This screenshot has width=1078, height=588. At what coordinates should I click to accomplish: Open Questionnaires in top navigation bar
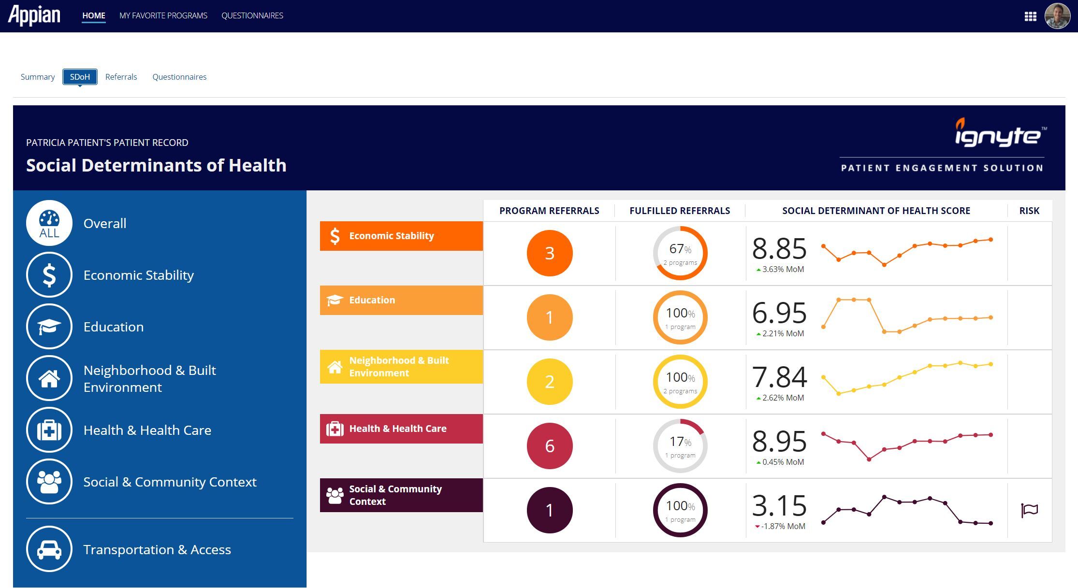coord(252,15)
